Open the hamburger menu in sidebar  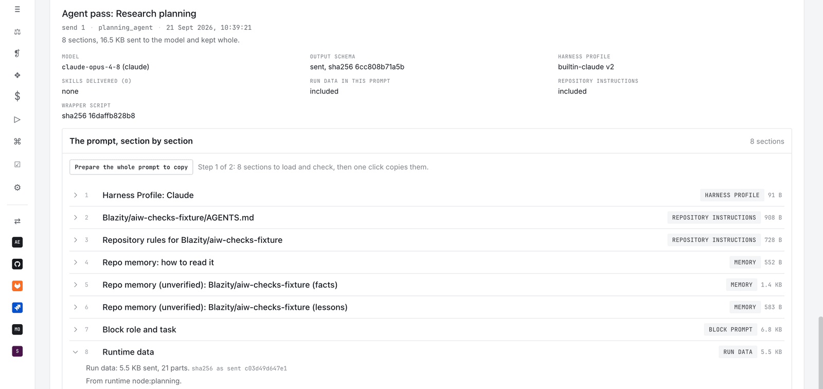(x=17, y=9)
